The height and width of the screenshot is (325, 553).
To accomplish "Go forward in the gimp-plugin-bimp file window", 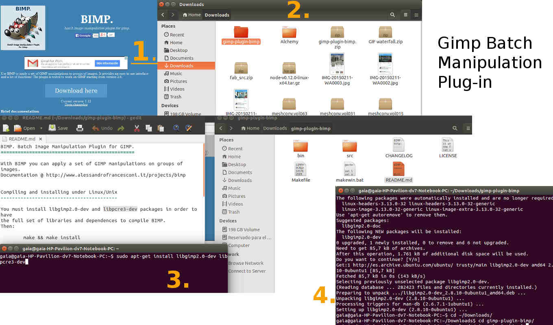I will coord(231,128).
